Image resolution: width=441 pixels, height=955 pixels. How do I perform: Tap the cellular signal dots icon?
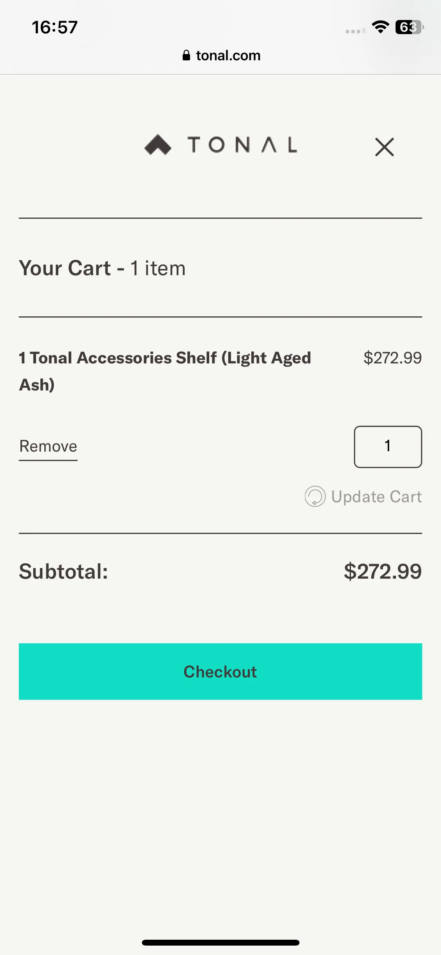(356, 31)
